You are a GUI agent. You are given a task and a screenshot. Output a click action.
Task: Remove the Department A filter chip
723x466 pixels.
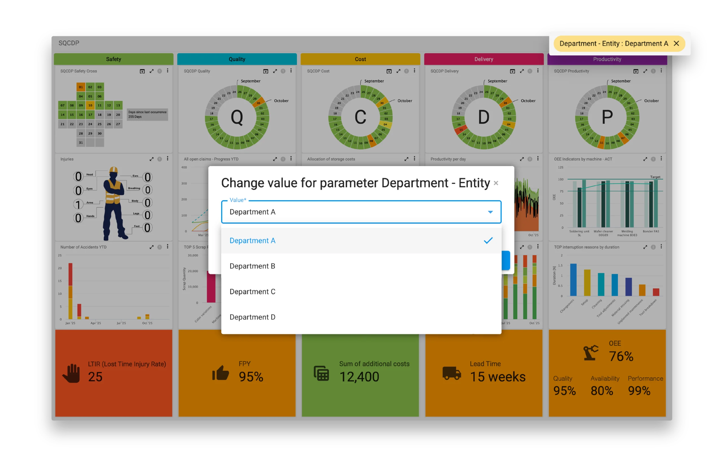coord(676,43)
